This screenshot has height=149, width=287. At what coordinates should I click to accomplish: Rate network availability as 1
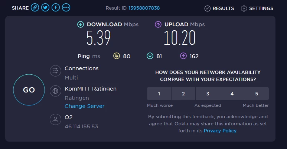[159, 94]
